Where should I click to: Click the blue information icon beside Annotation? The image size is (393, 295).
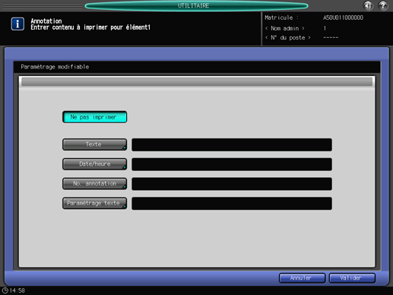tap(17, 24)
